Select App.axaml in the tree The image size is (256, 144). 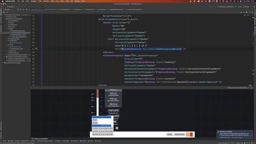coord(12,51)
